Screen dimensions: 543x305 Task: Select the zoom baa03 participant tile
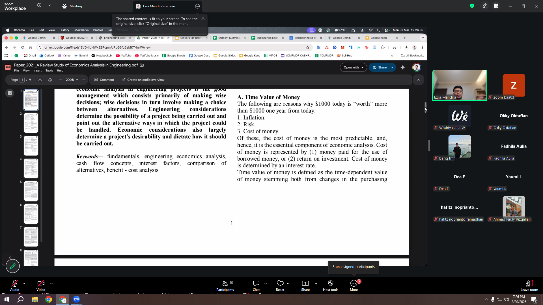tap(514, 85)
